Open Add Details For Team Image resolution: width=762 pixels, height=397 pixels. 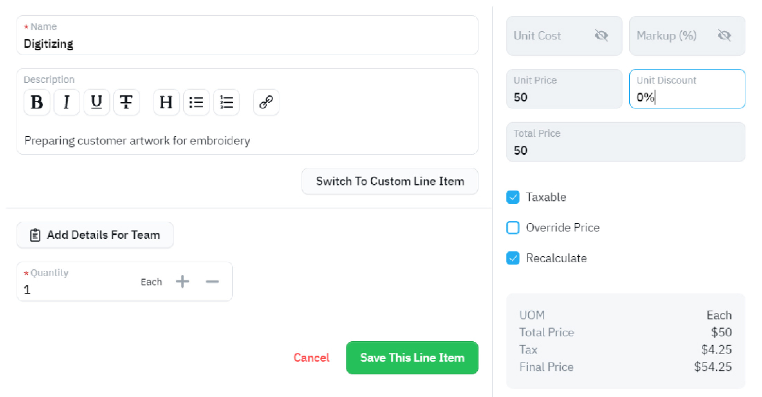tap(95, 235)
